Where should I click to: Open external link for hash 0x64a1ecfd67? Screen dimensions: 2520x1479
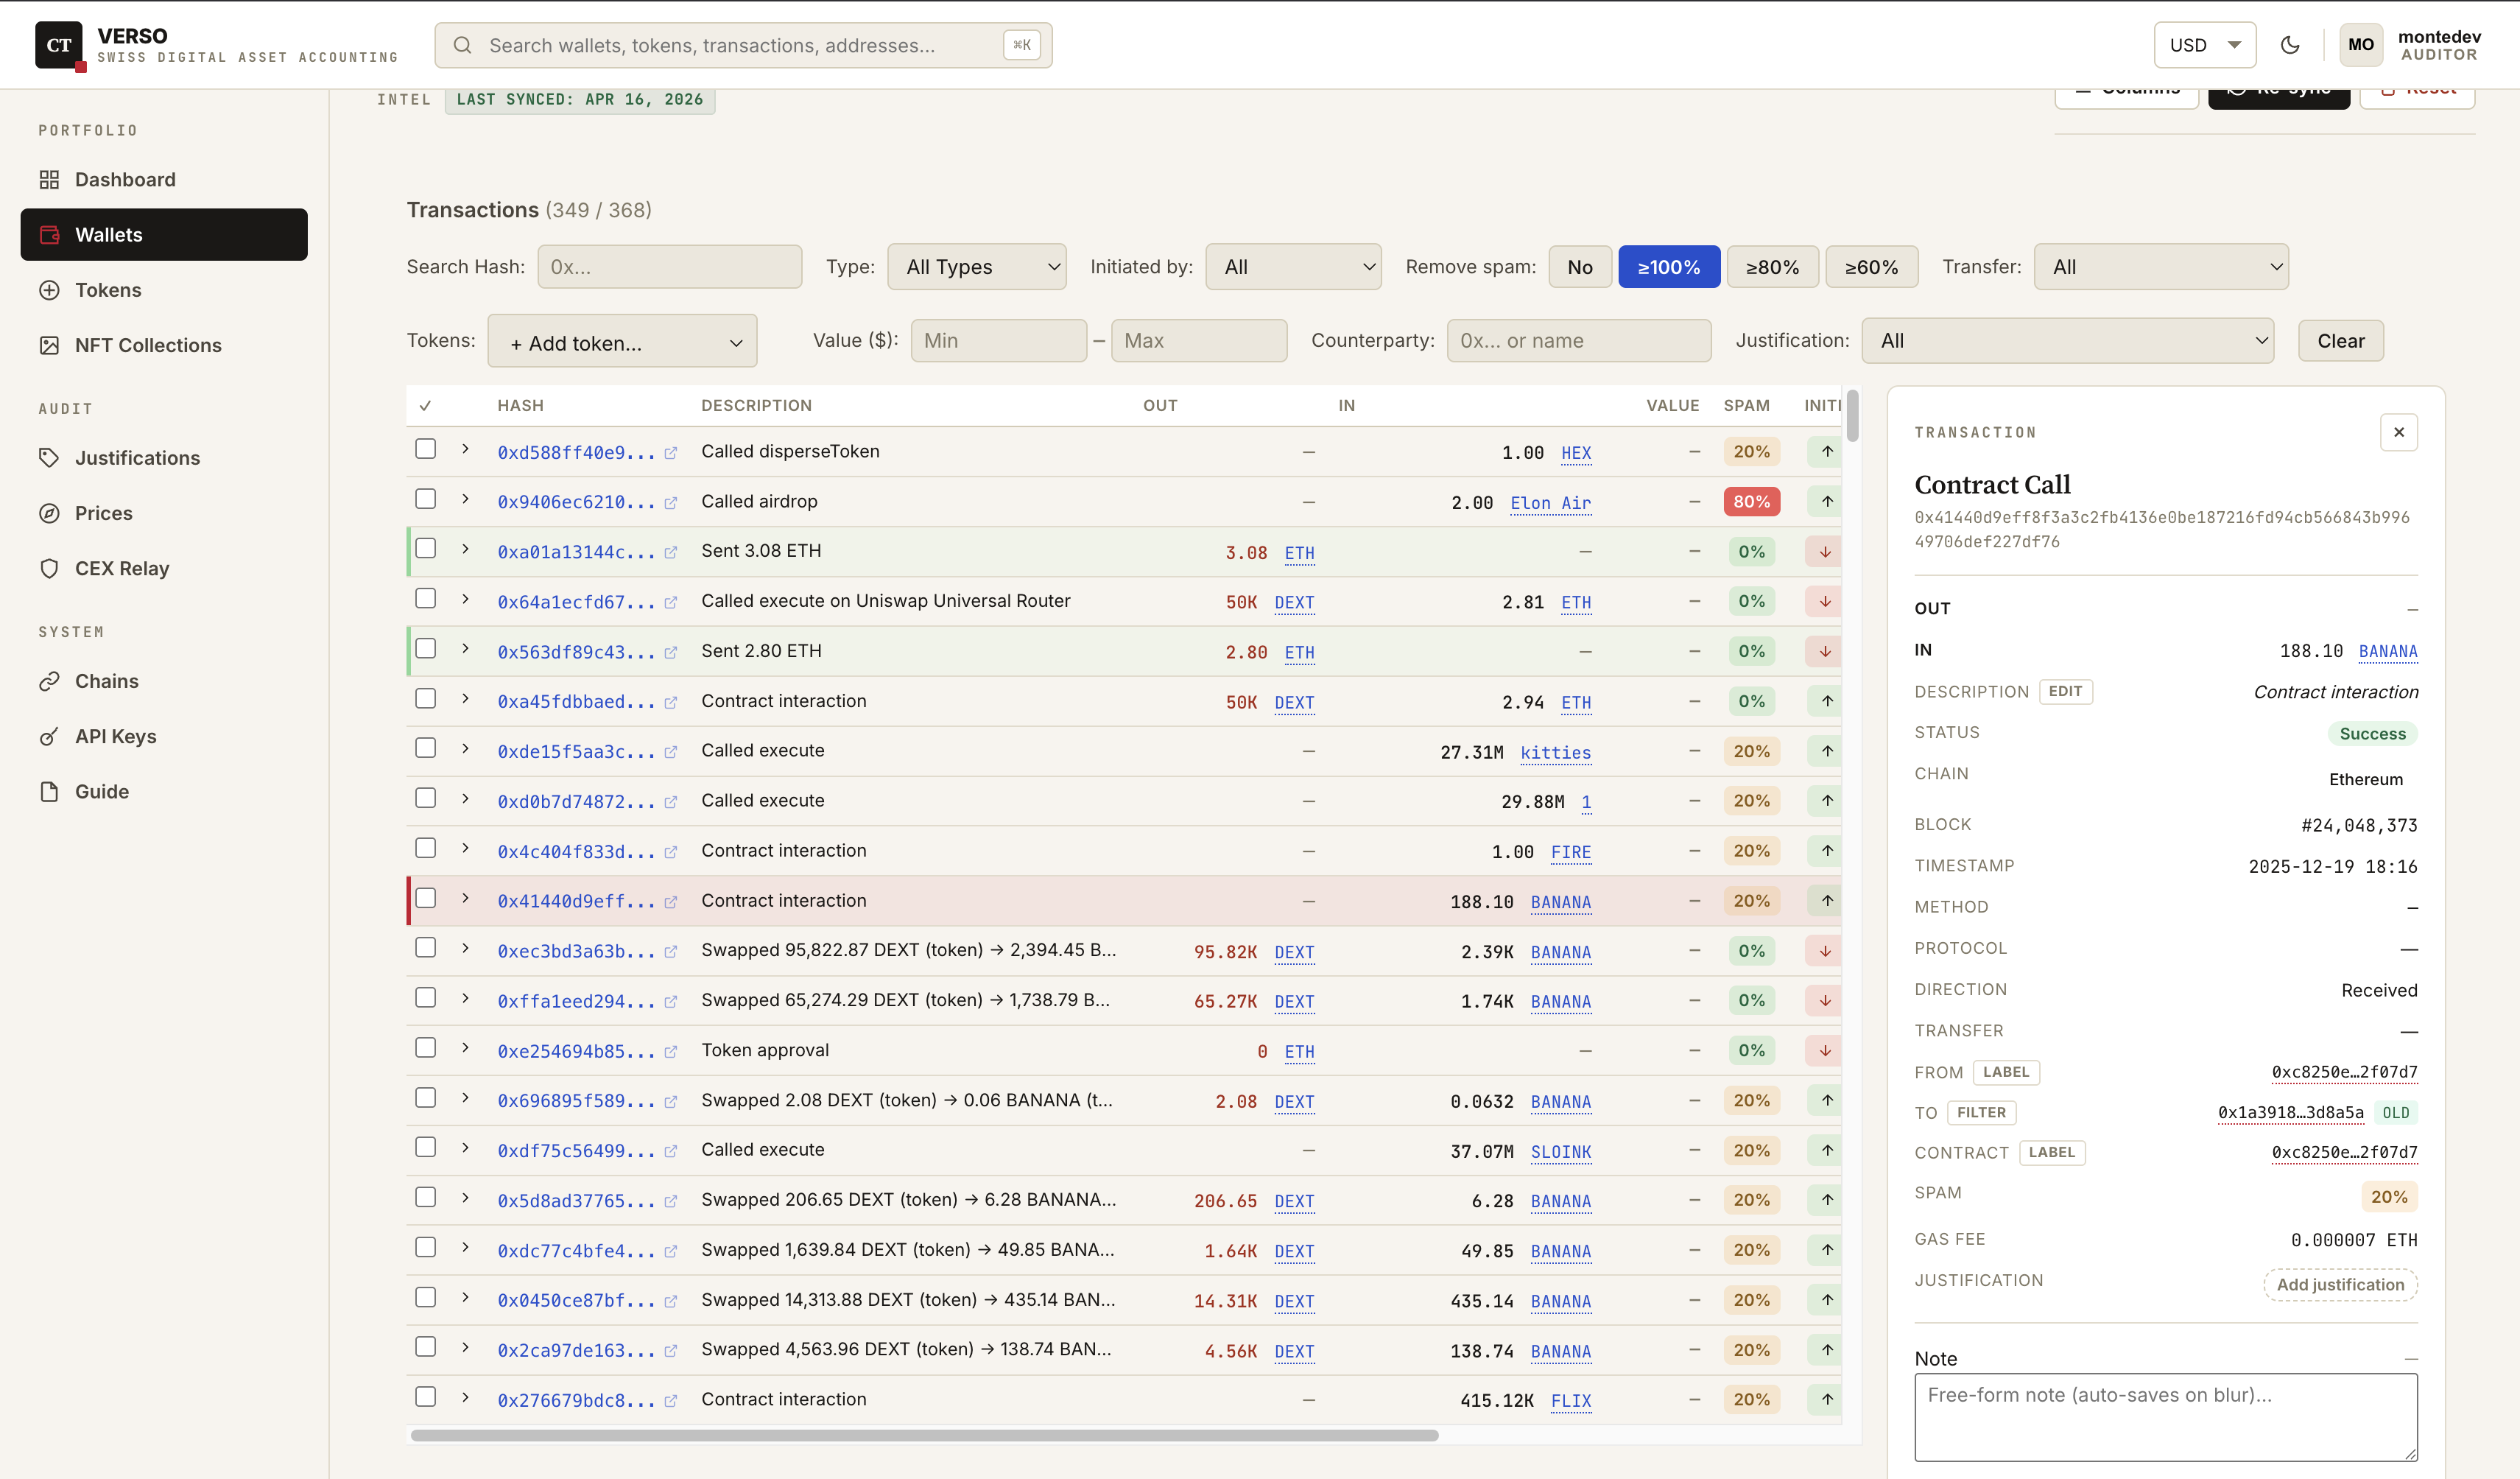coord(670,602)
